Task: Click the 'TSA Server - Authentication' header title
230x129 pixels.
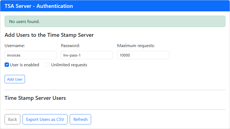Action: tap(39, 6)
